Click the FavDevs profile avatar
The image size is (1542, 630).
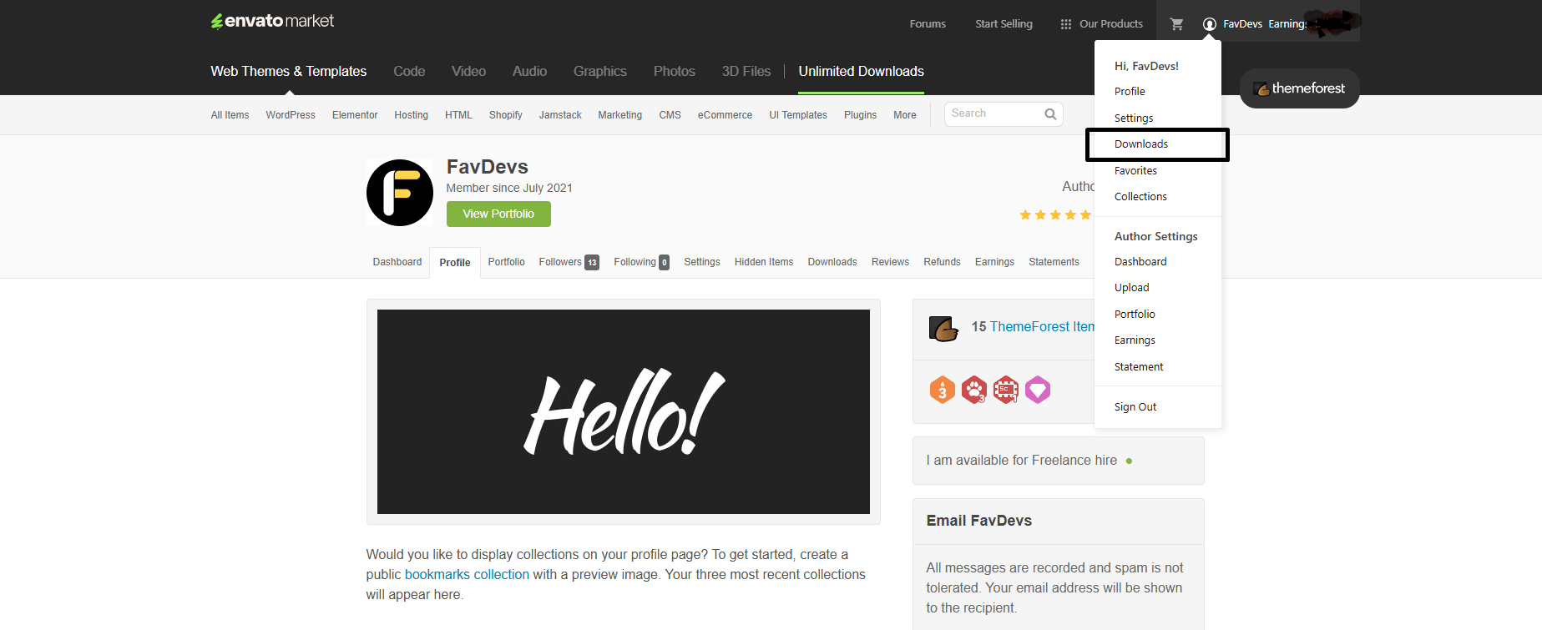[400, 193]
